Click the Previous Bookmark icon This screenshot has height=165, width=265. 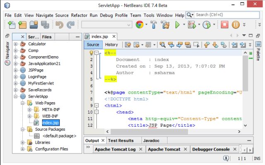click(x=207, y=45)
